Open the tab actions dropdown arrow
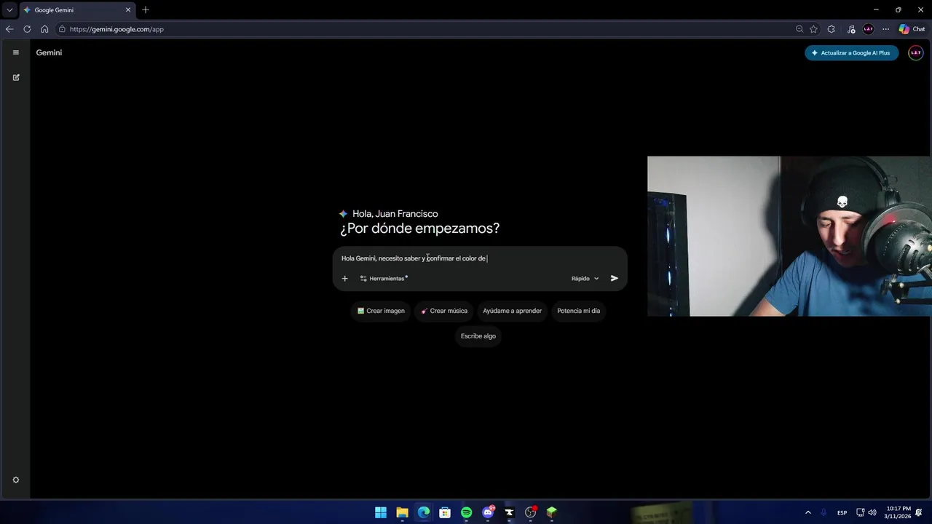Viewport: 932px width, 524px height. 9,10
